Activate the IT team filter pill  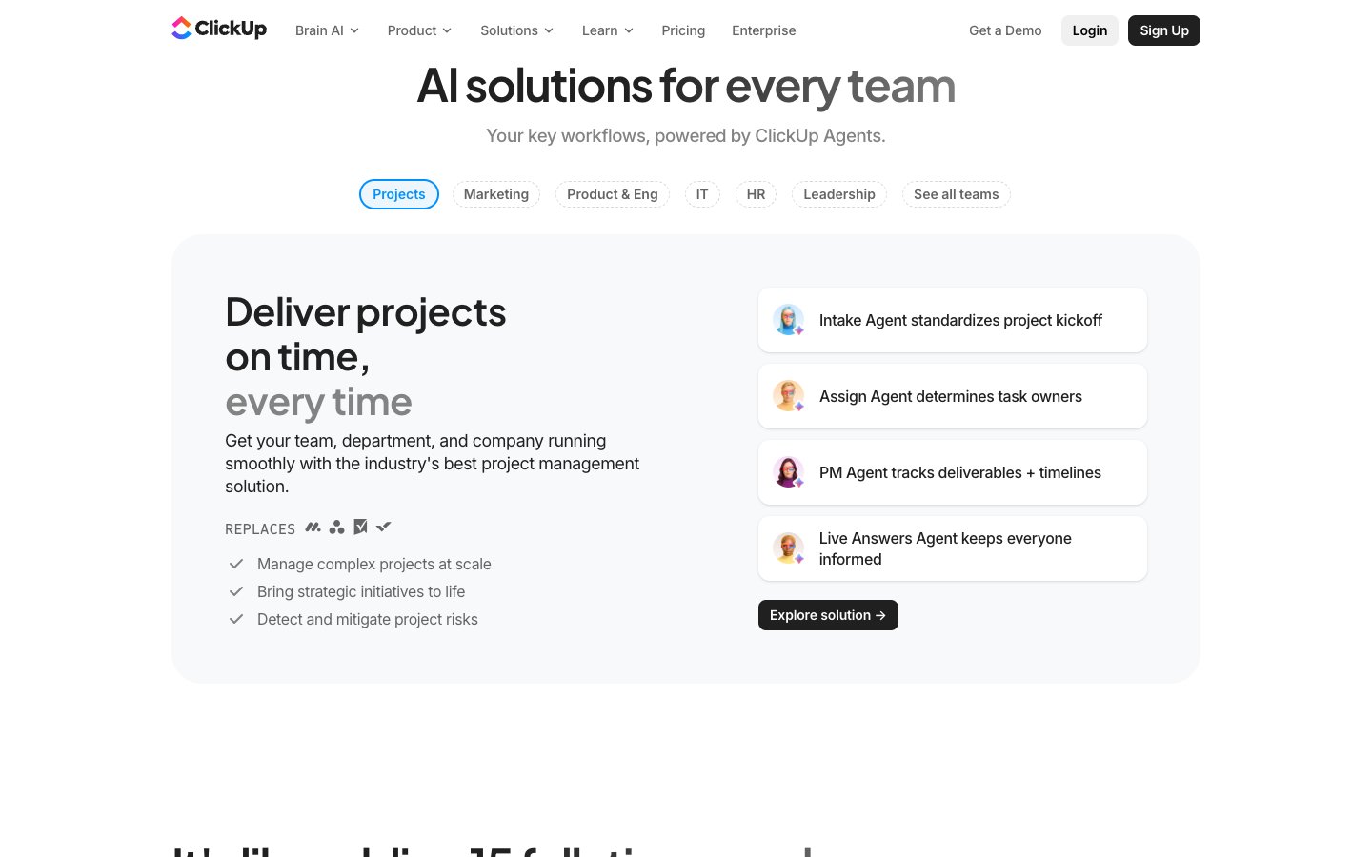702,194
